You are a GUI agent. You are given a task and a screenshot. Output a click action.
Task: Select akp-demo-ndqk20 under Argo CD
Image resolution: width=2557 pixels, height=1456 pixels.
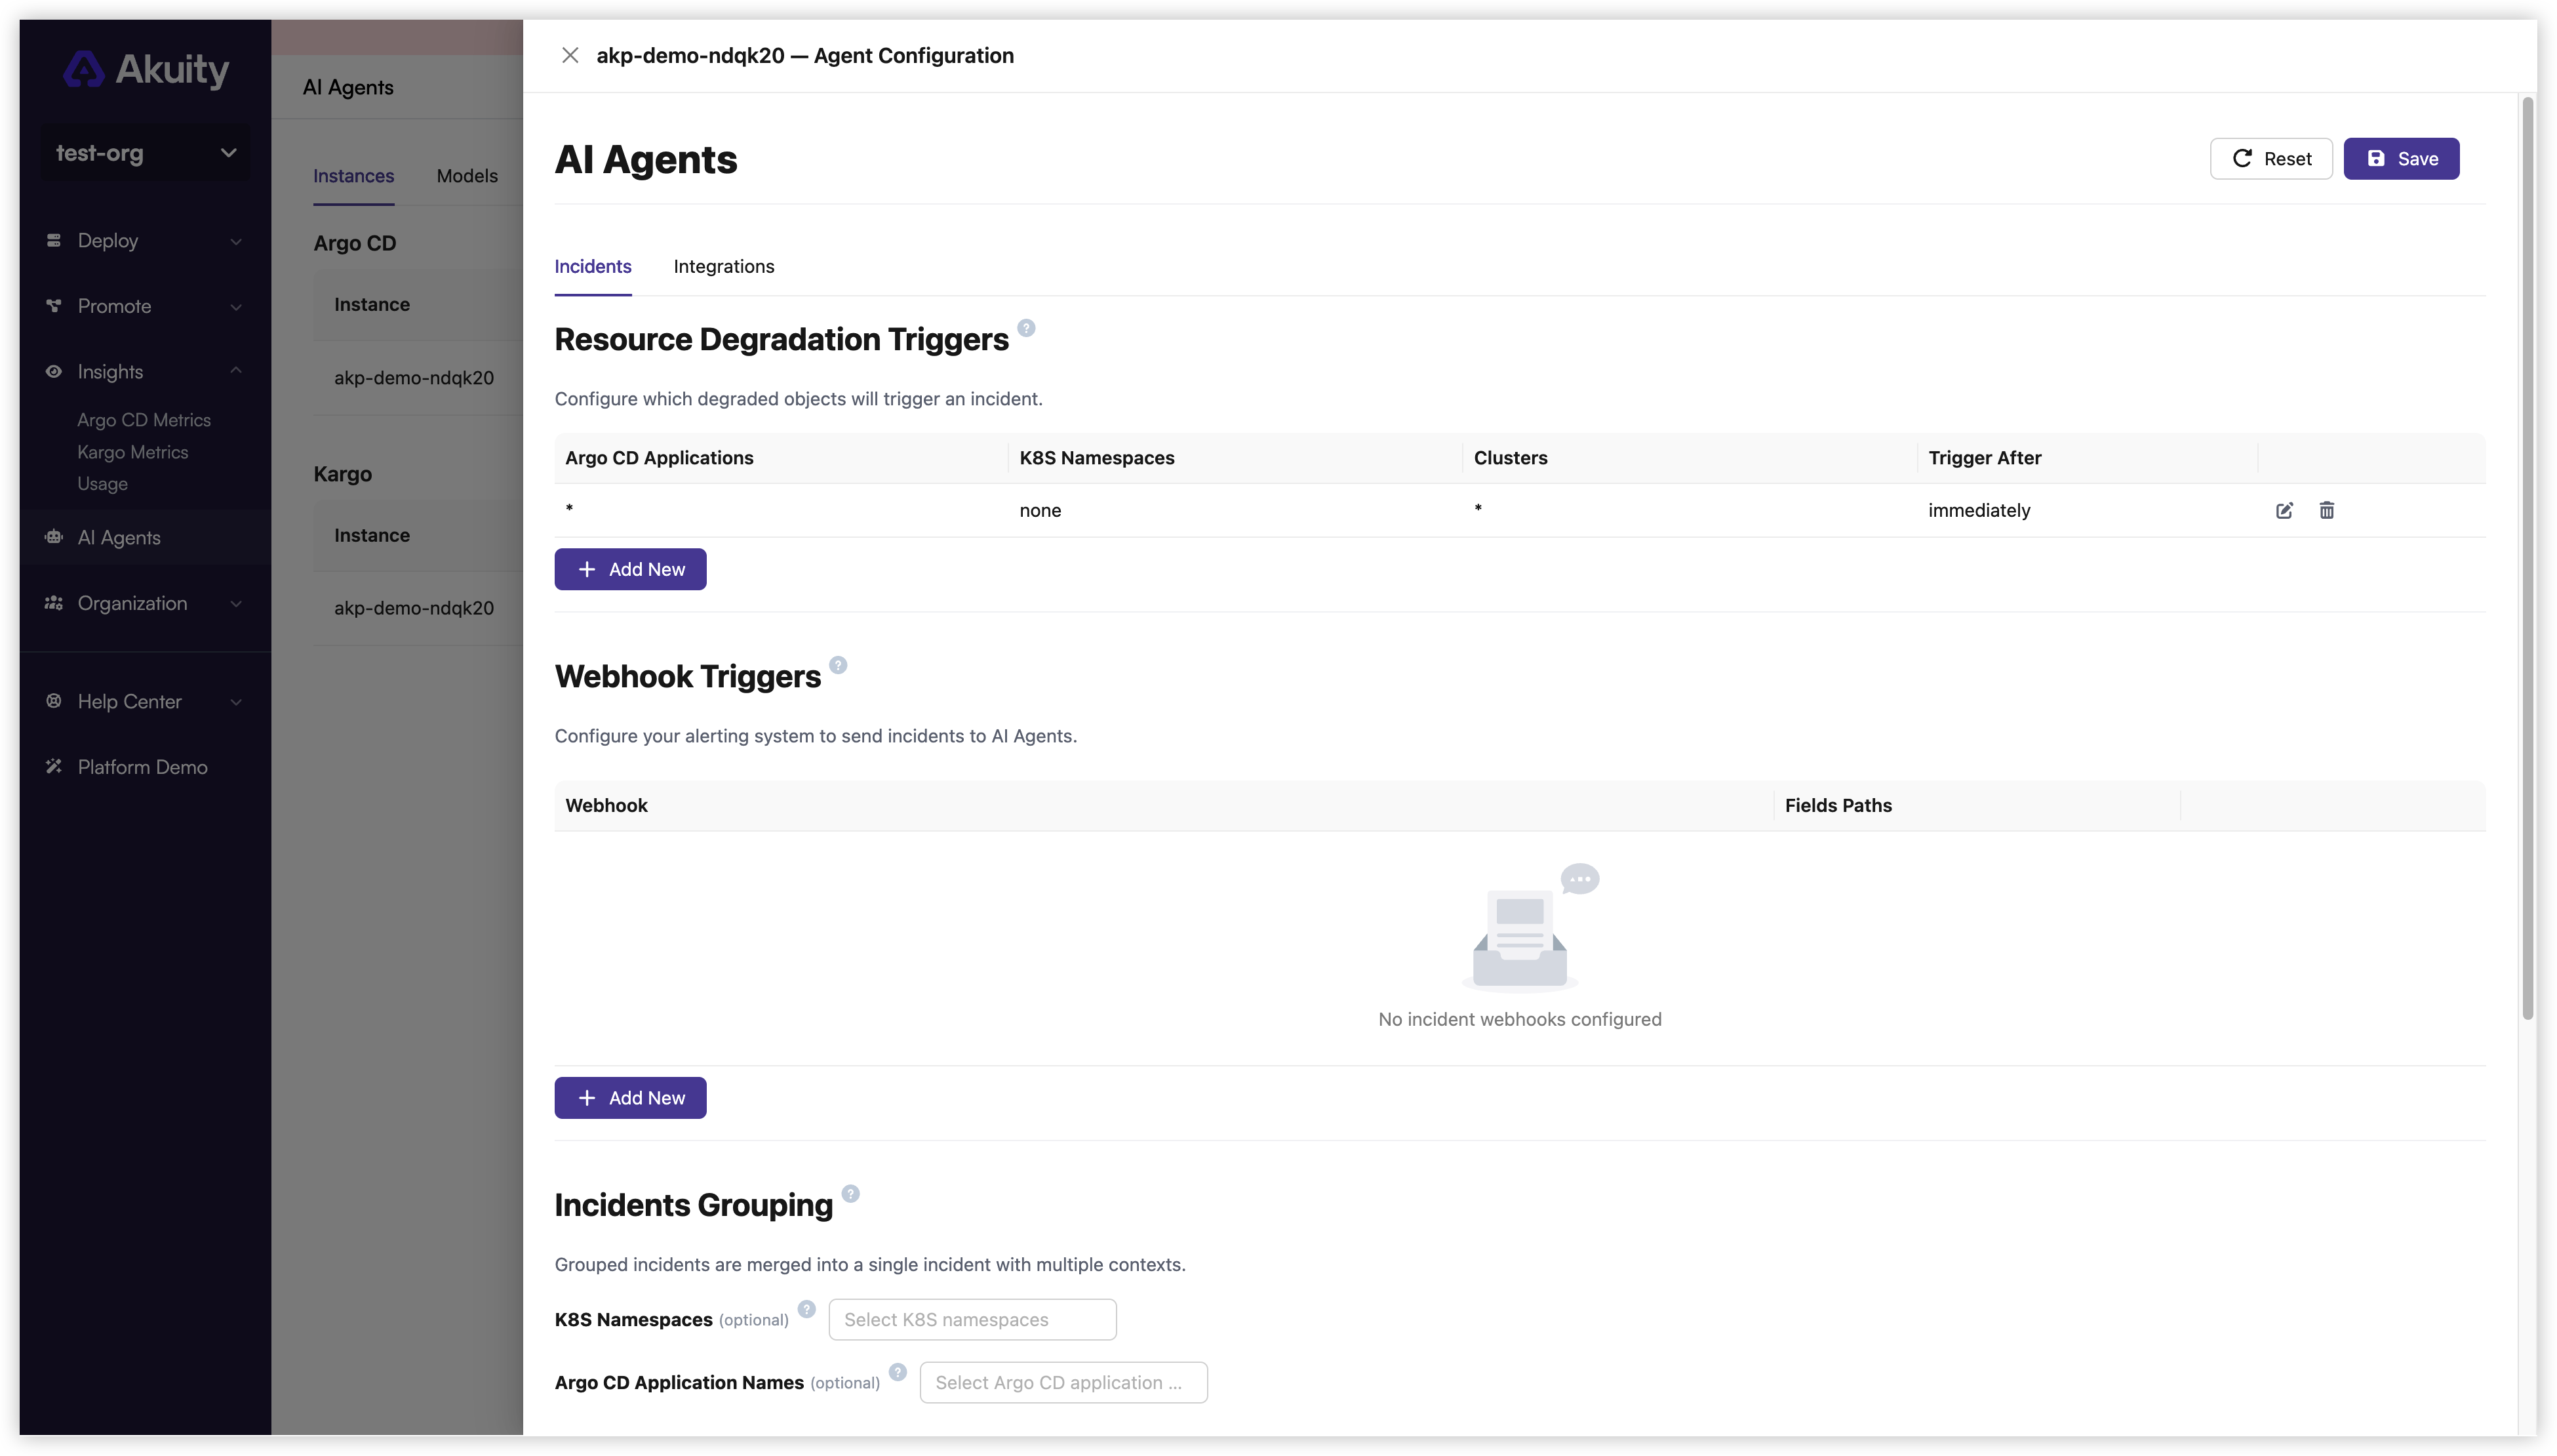pos(414,378)
